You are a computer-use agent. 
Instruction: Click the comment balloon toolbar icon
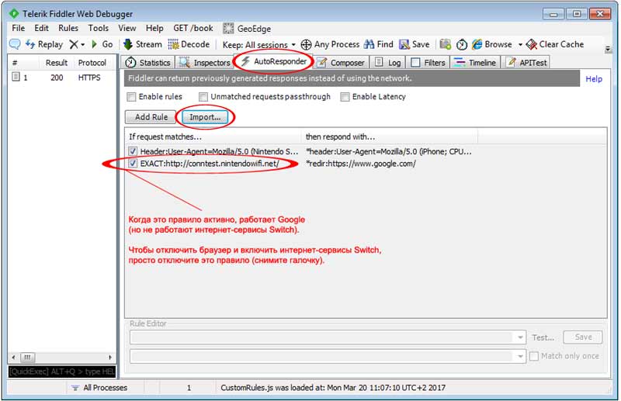[x=15, y=44]
